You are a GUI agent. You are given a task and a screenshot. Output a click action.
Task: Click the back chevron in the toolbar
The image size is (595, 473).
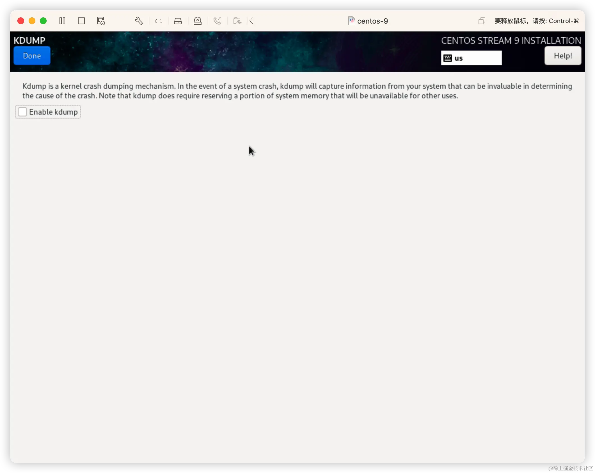pyautogui.click(x=251, y=21)
